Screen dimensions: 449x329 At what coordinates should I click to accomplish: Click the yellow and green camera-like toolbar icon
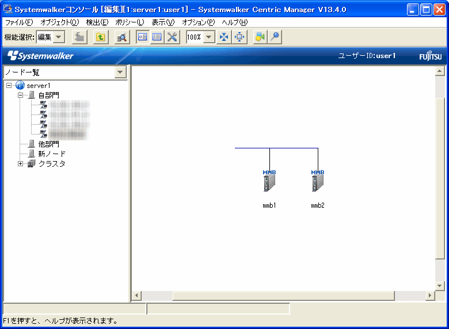[260, 37]
